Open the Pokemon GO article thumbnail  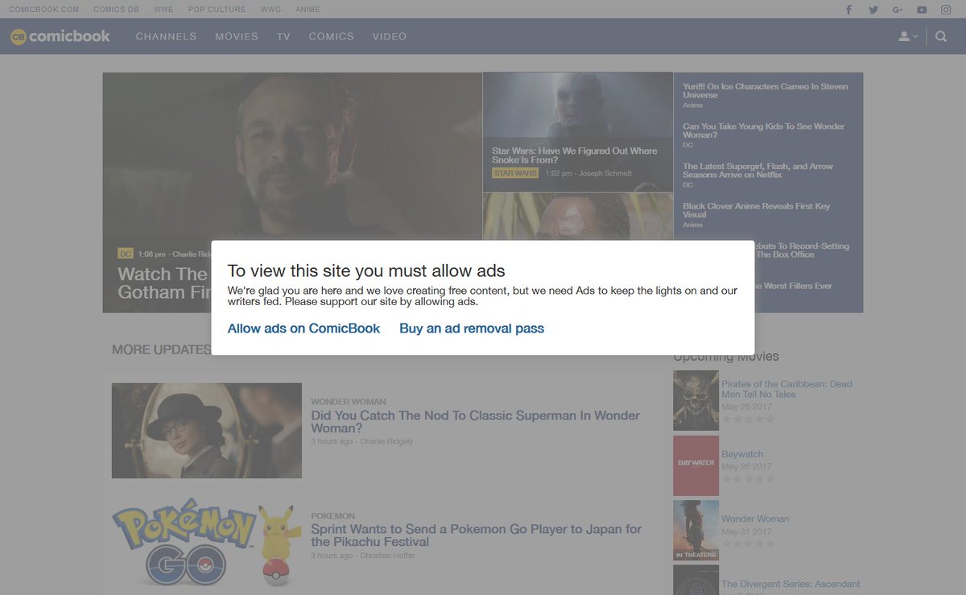click(x=207, y=543)
